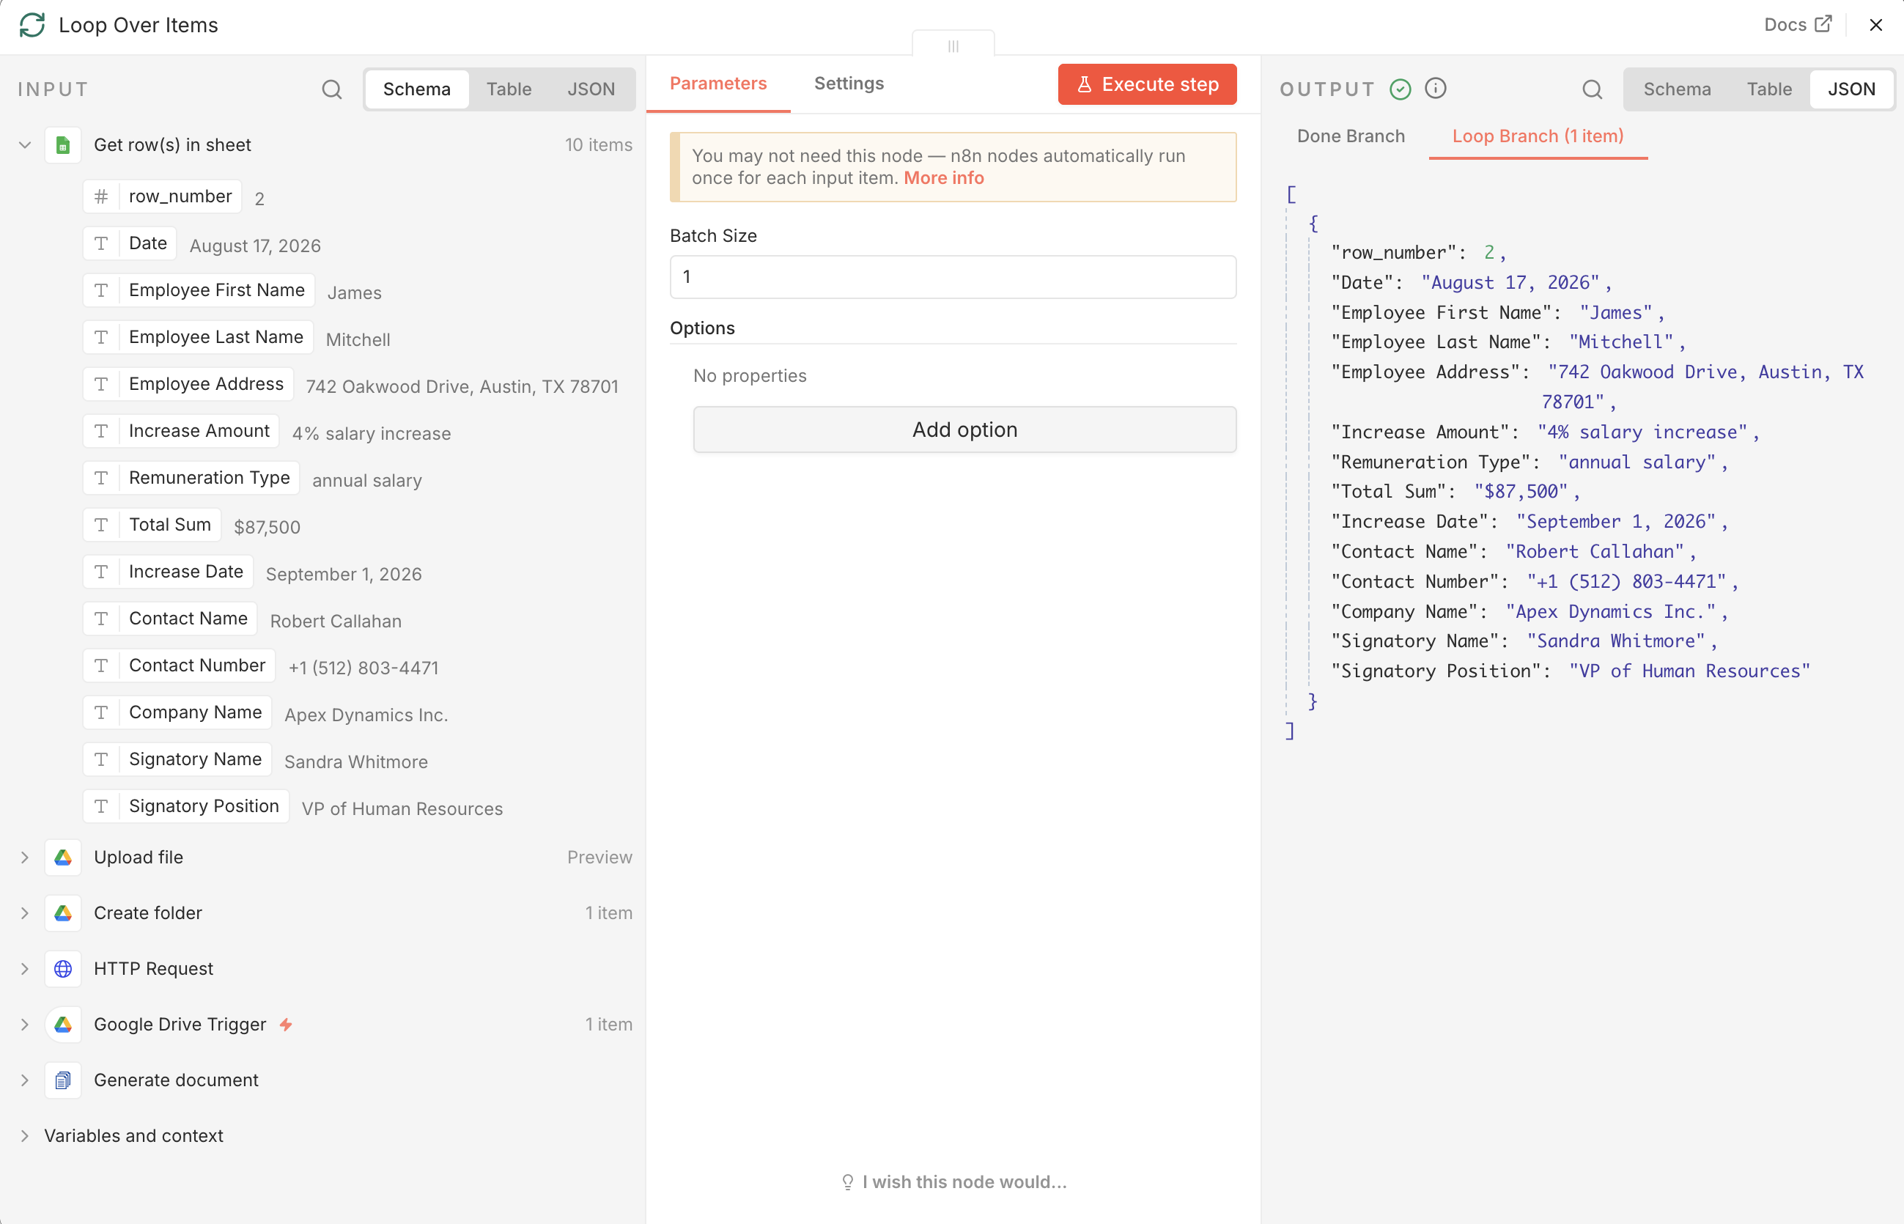
Task: Click the Generate document node icon
Action: point(63,1080)
